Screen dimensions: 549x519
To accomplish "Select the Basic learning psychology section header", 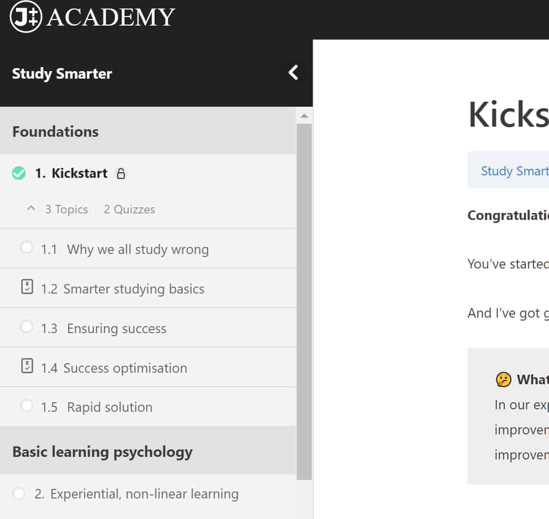I will (x=102, y=451).
